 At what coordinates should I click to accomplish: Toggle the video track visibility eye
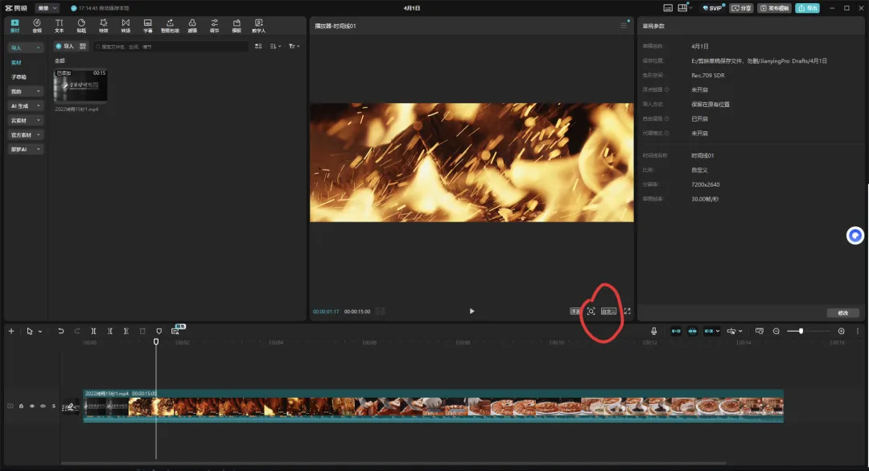(31, 406)
